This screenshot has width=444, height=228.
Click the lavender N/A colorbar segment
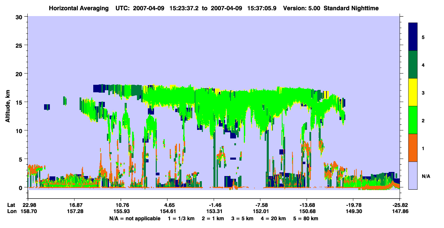click(413, 175)
